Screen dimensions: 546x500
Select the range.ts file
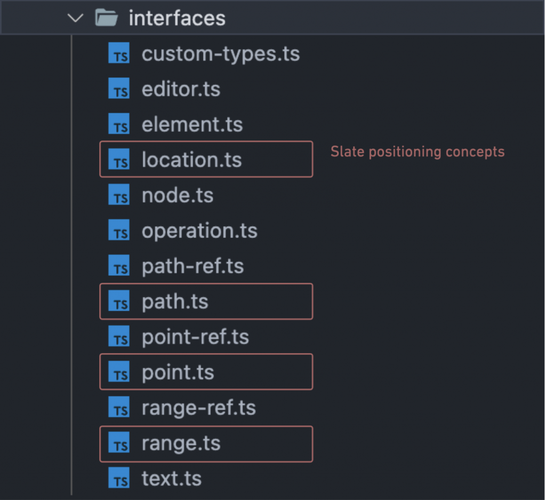(181, 443)
